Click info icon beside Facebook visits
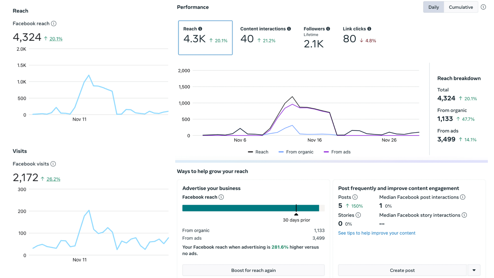The image size is (494, 278). 53,164
